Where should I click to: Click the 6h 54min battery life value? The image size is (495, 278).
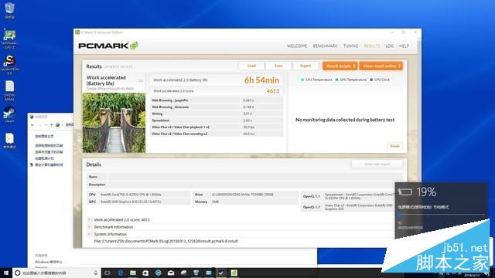(261, 80)
